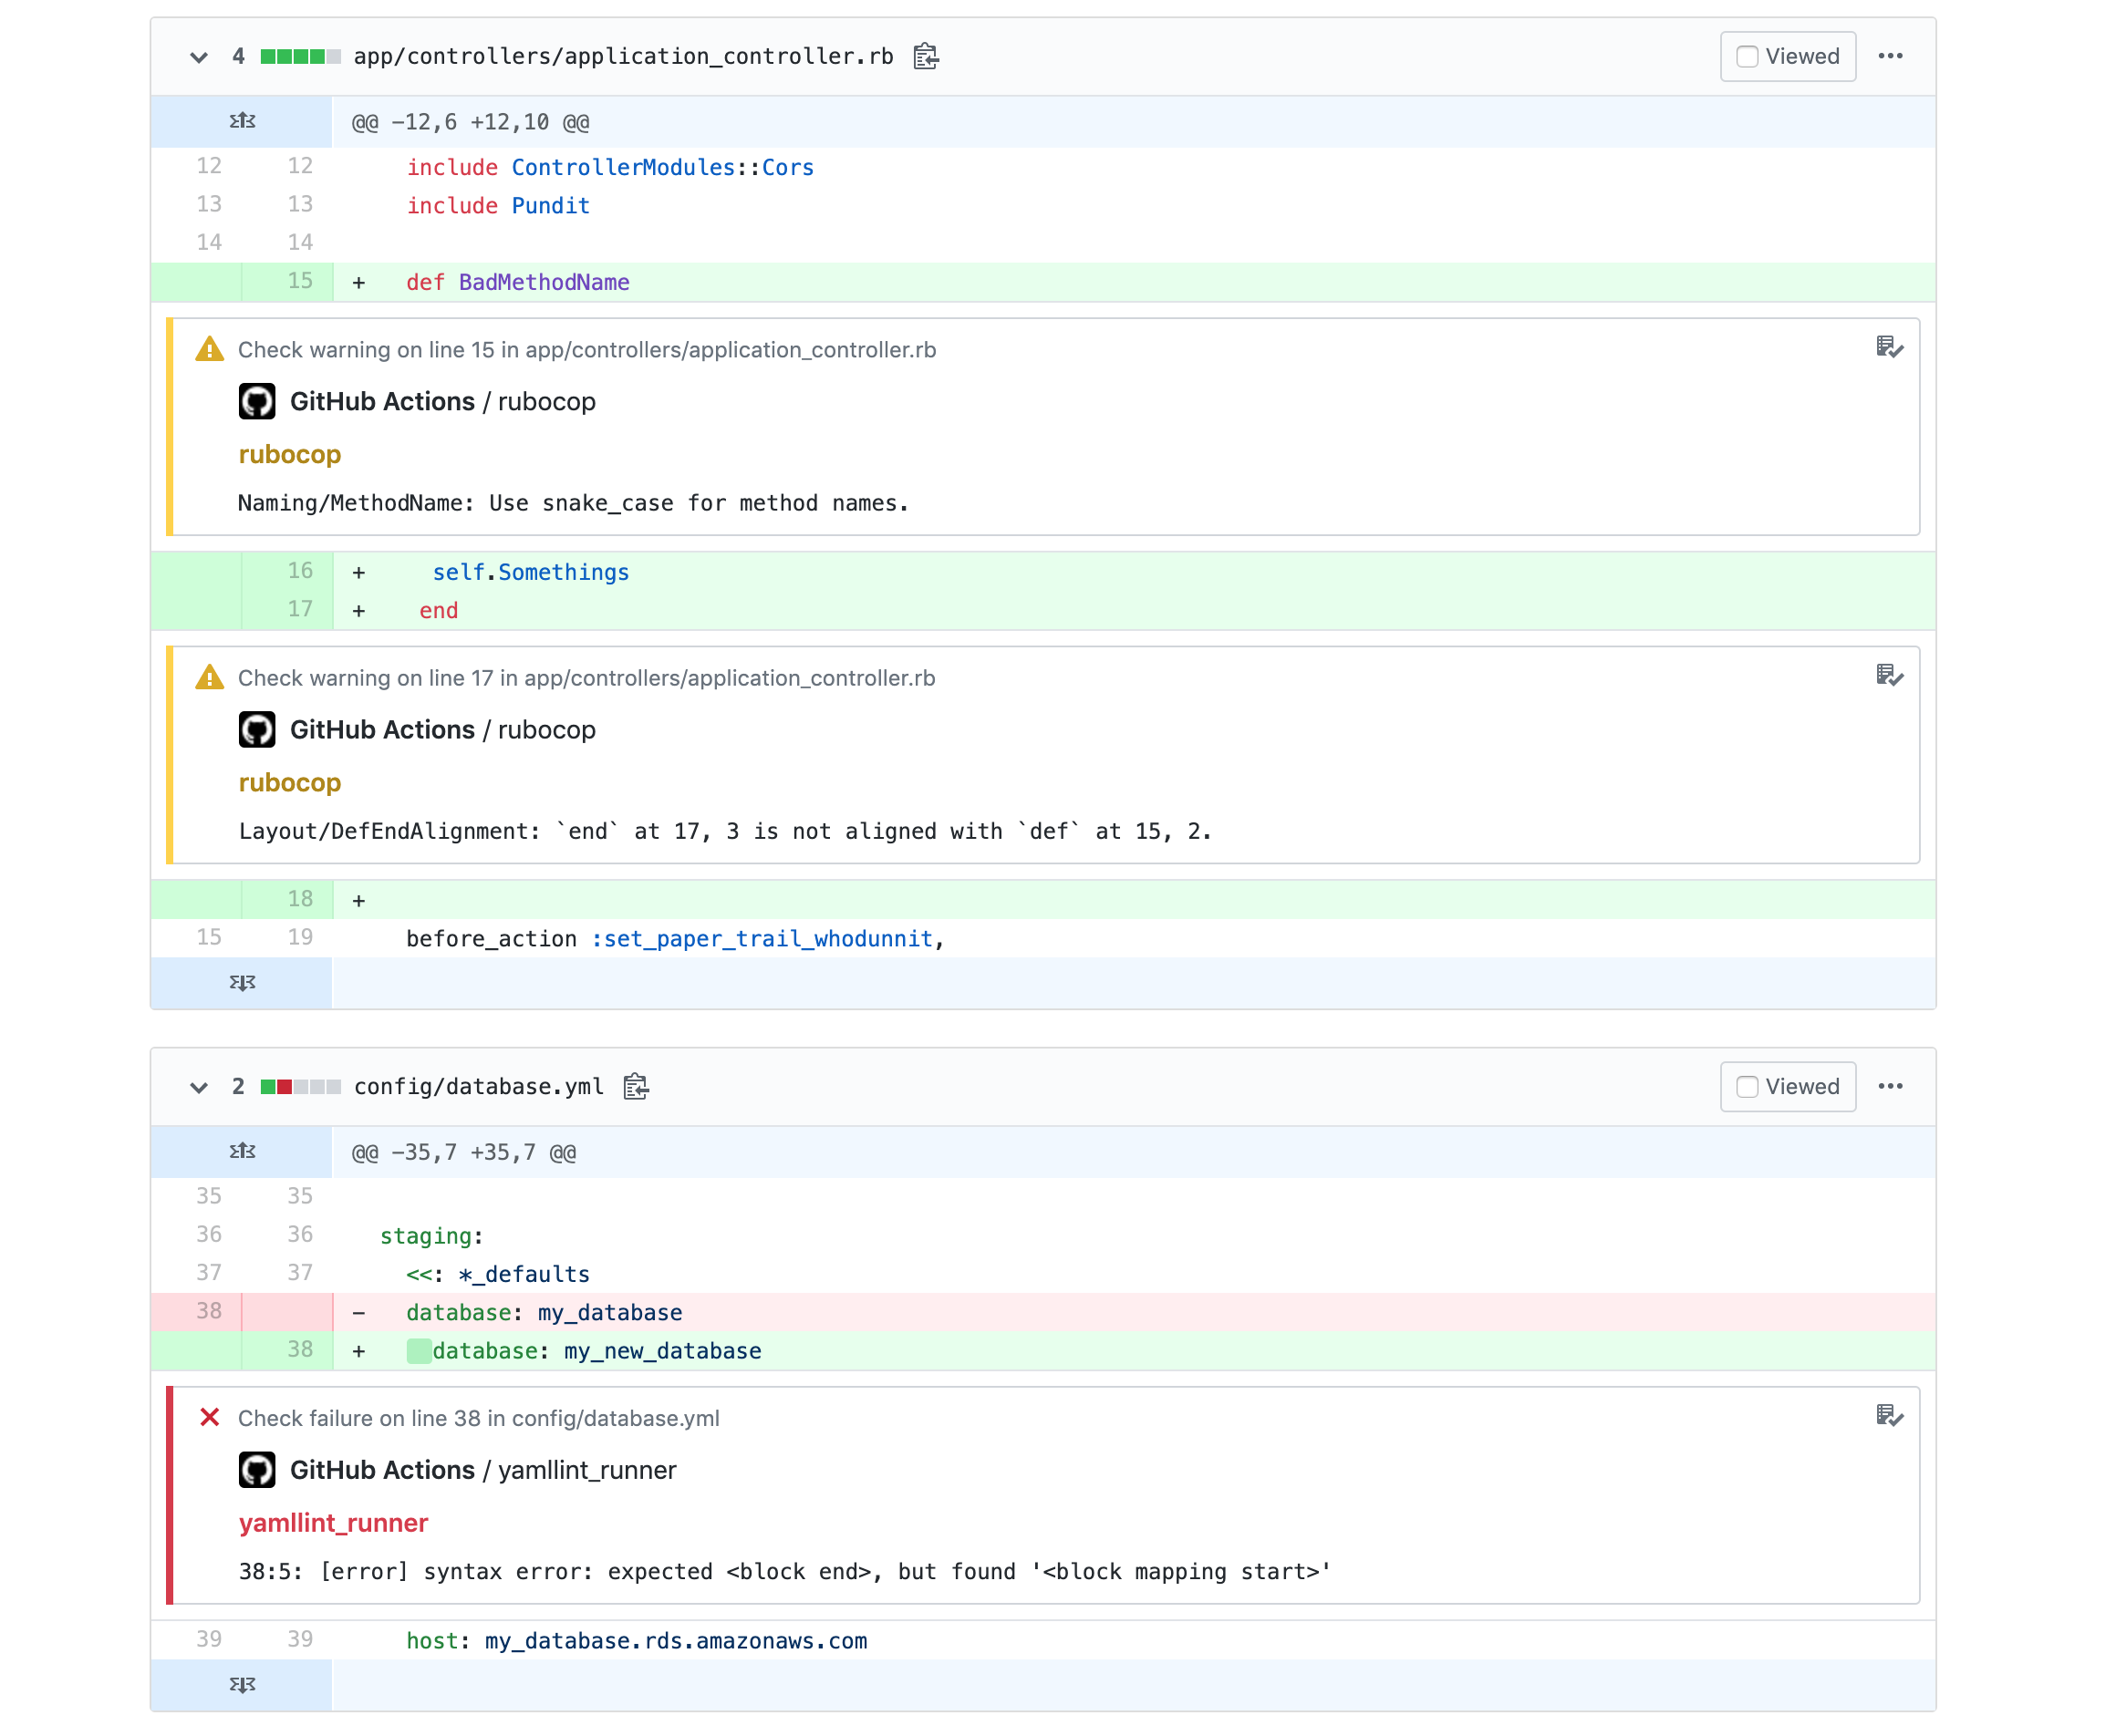Click line number 15 of added BadMethodName
Viewport: 2116px width, 1736px height.
click(299, 281)
